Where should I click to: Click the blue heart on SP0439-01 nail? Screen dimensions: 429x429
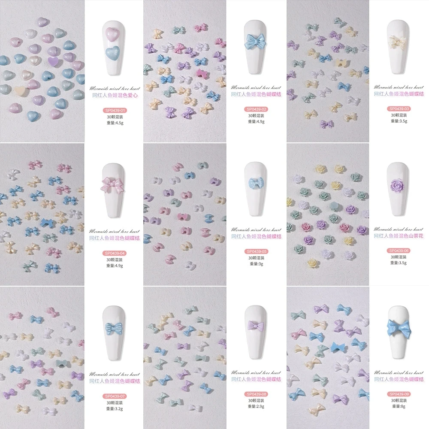113,53
